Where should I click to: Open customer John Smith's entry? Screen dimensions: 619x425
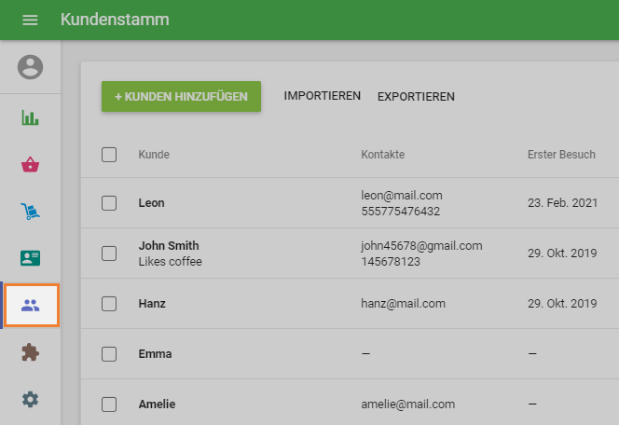169,246
